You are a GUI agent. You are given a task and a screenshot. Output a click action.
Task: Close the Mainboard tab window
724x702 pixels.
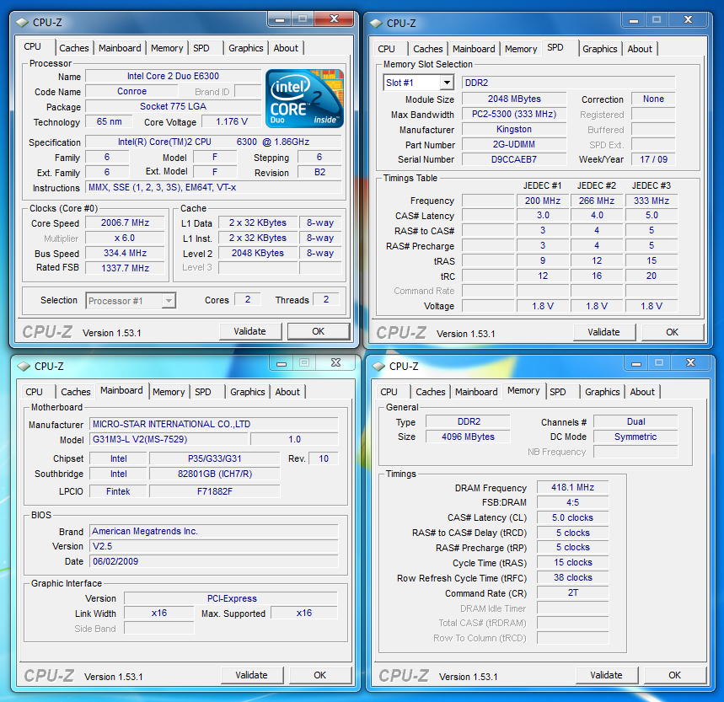click(x=335, y=362)
